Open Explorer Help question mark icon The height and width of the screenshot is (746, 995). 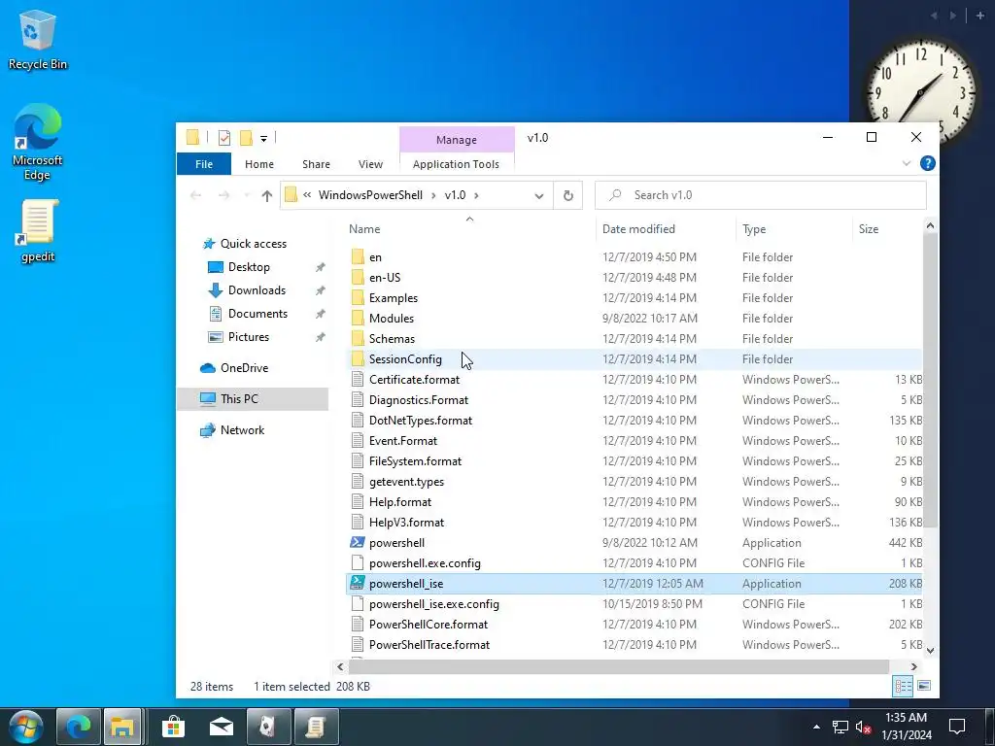[927, 163]
